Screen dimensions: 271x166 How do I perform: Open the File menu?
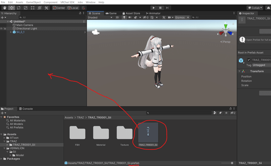click(3, 2)
